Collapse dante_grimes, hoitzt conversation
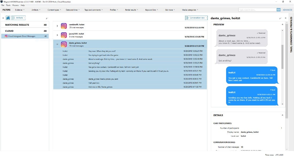The width and height of the screenshot is (294, 159). click(57, 44)
